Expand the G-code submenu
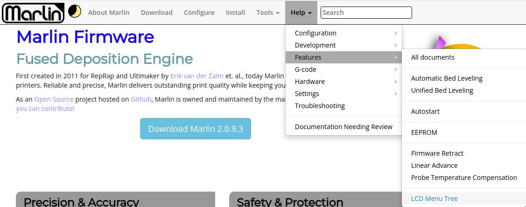The width and height of the screenshot is (526, 207). (x=344, y=69)
